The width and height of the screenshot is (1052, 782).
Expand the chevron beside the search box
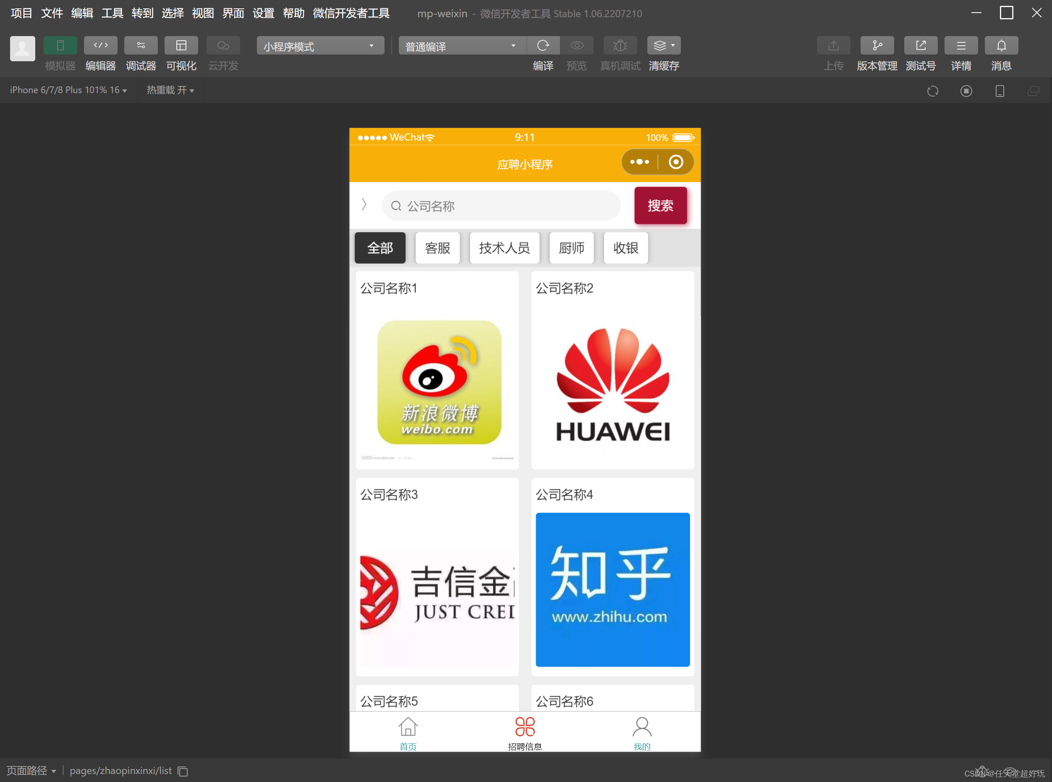[x=364, y=204]
